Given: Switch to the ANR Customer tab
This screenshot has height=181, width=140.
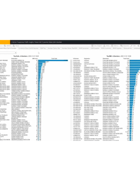Looking at the screenshot, I should 84,48.
